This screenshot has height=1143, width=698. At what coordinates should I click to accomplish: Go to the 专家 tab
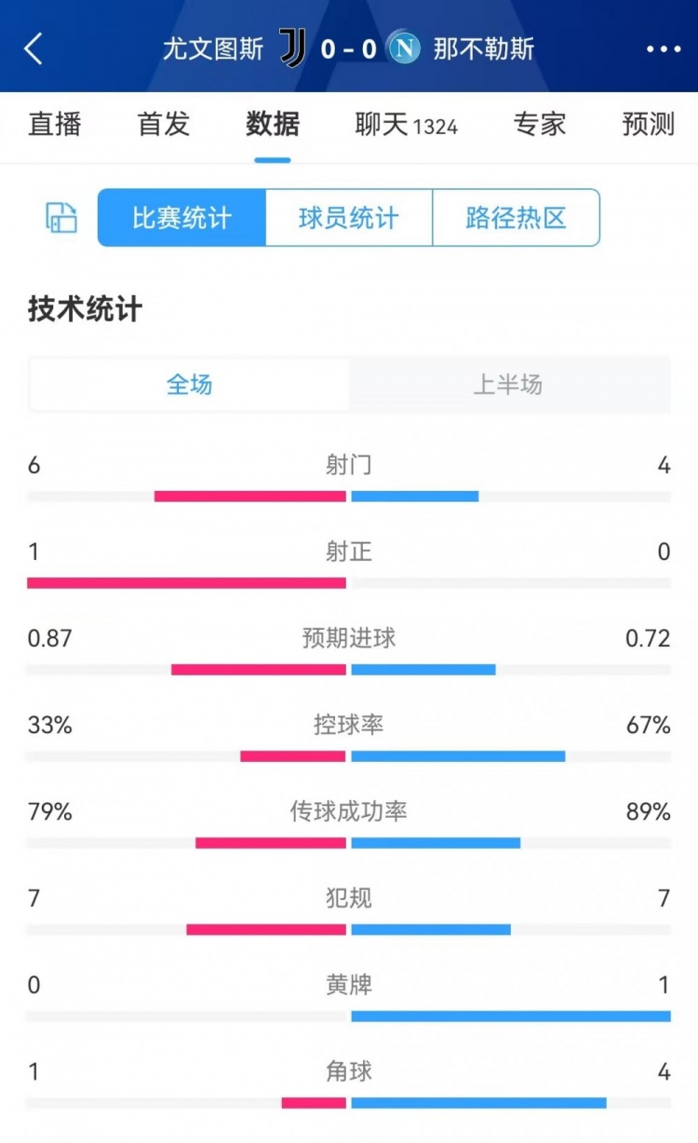[x=540, y=124]
